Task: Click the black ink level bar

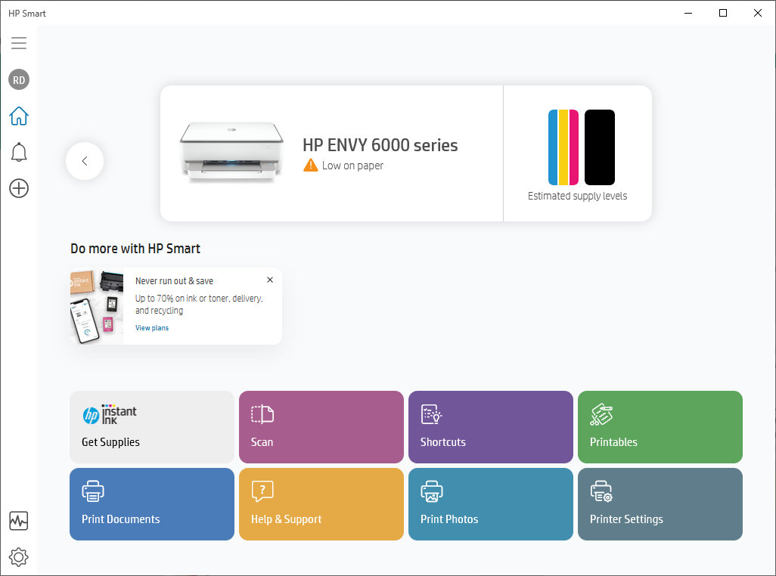Action: pos(599,147)
